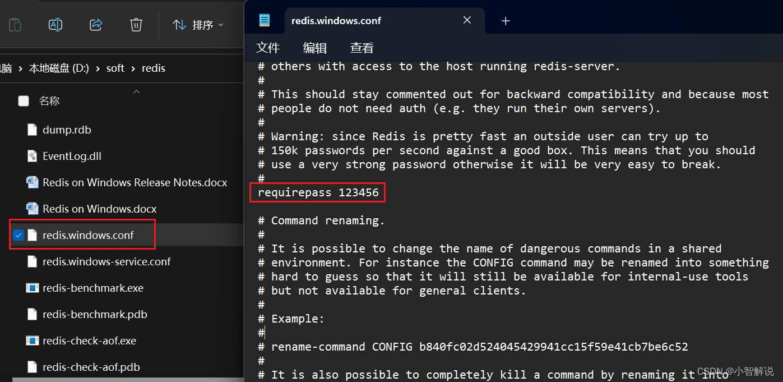Click the Redis on Windows.docx Word icon

click(32, 208)
